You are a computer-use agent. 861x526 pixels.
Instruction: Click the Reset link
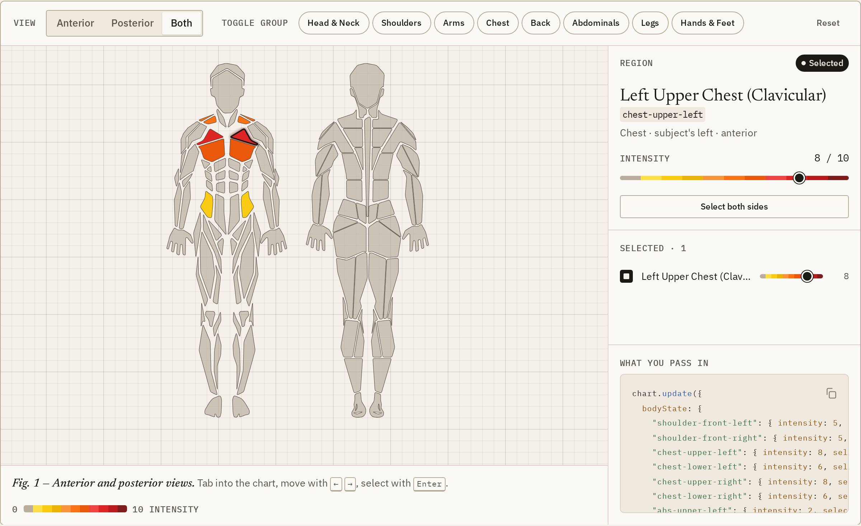pyautogui.click(x=828, y=23)
